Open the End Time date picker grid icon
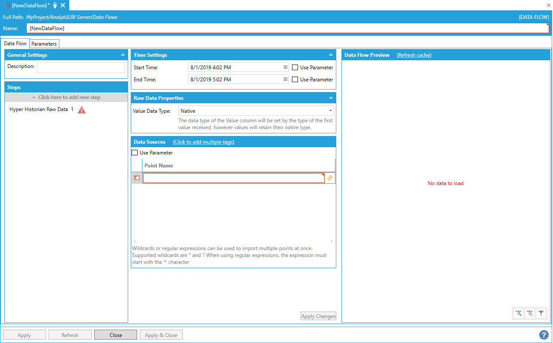Image resolution: width=553 pixels, height=343 pixels. tap(286, 80)
